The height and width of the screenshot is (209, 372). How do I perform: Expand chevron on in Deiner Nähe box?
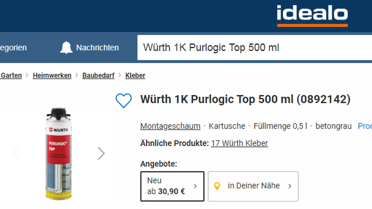[290, 186]
